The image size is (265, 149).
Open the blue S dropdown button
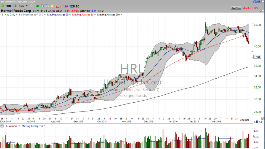click(x=255, y=2)
